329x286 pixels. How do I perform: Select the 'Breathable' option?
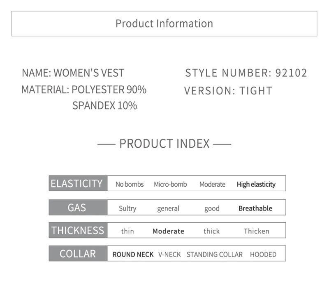[x=255, y=208]
